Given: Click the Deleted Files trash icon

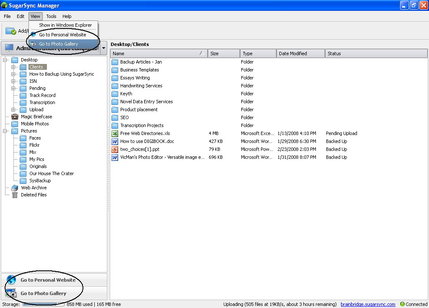Looking at the screenshot, I should pyautogui.click(x=15, y=195).
